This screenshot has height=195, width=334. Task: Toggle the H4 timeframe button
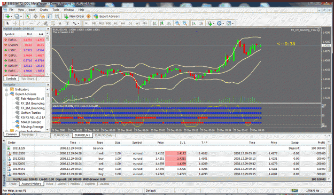[123, 24]
